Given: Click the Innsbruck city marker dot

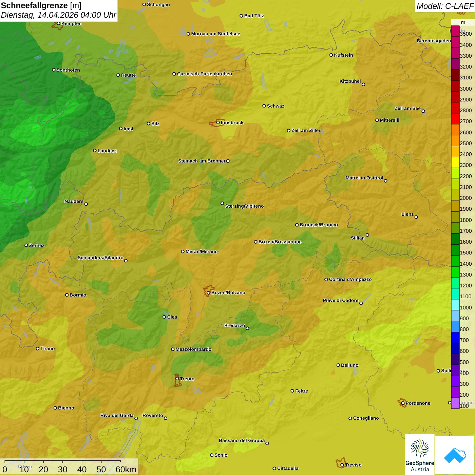Looking at the screenshot, I should pyautogui.click(x=218, y=122).
